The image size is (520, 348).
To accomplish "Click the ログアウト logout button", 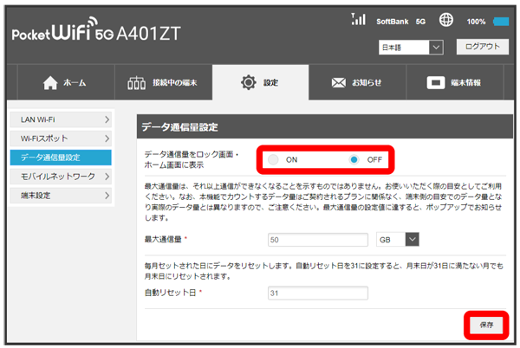I will click(x=483, y=47).
